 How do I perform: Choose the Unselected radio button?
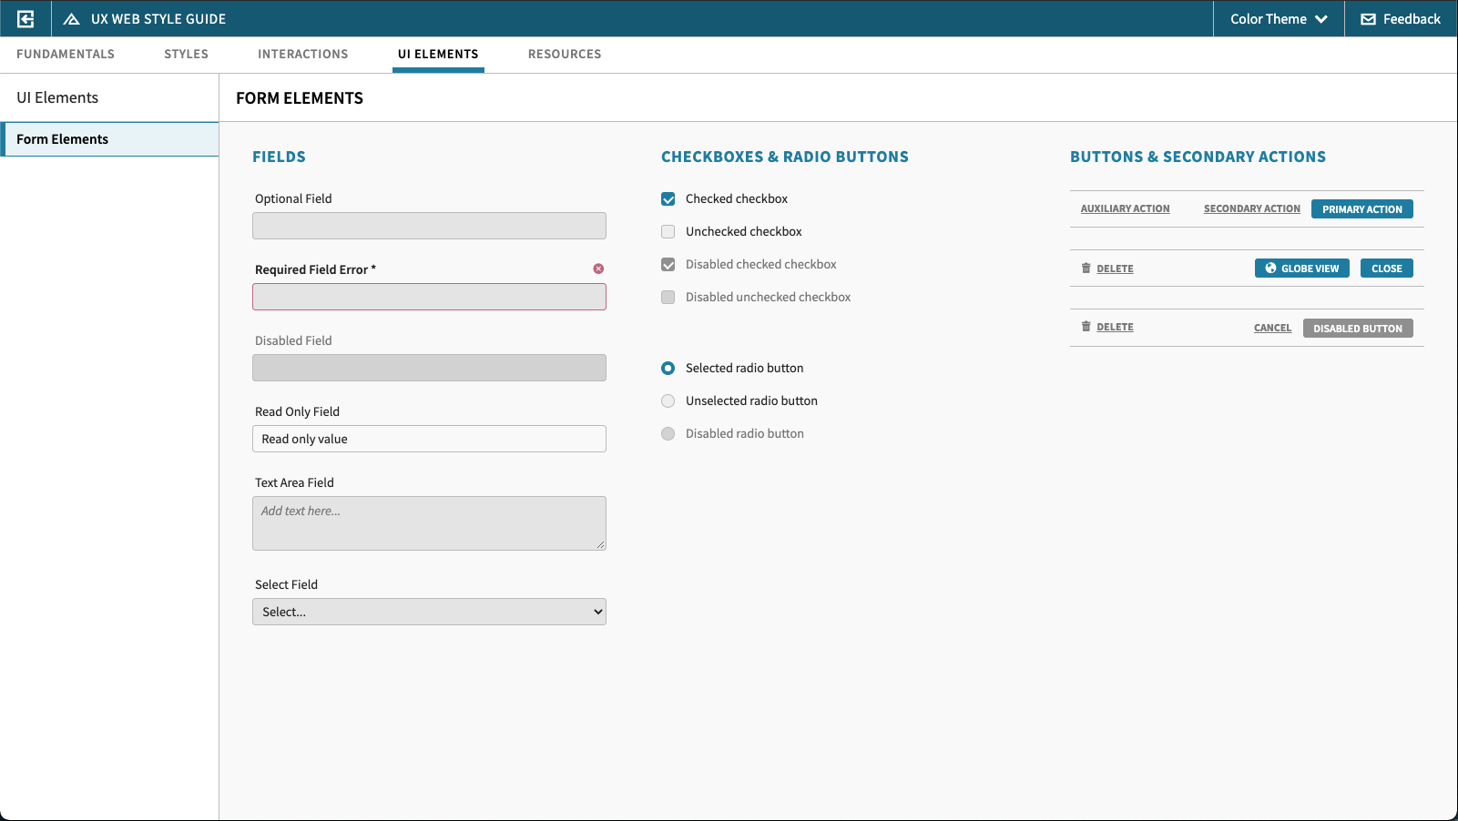coord(668,401)
